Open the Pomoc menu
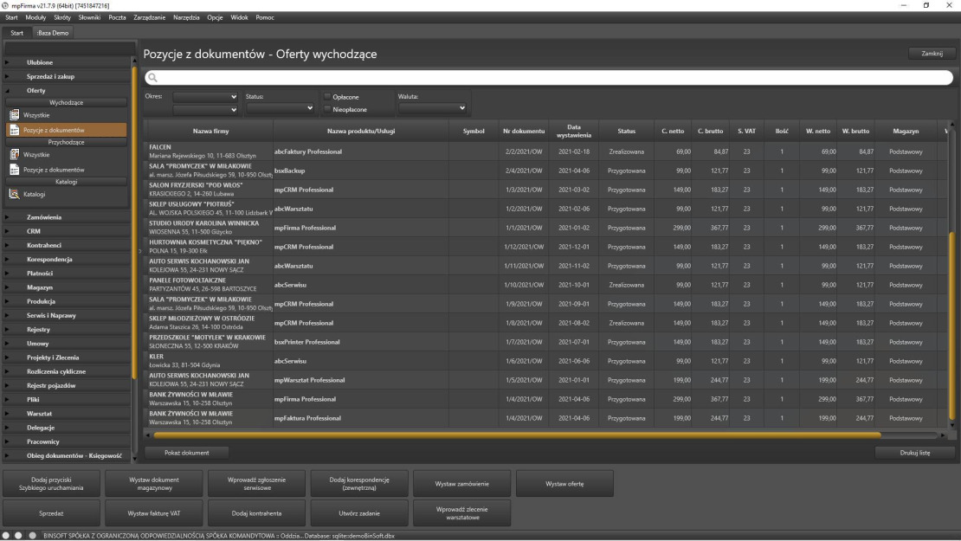Screen dimensions: 961x541 pos(265,18)
